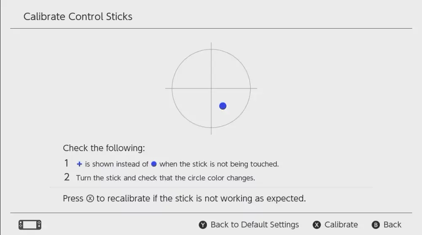Click the outlined X icon in the recalibrate instruction
Image resolution: width=422 pixels, height=235 pixels.
point(90,199)
